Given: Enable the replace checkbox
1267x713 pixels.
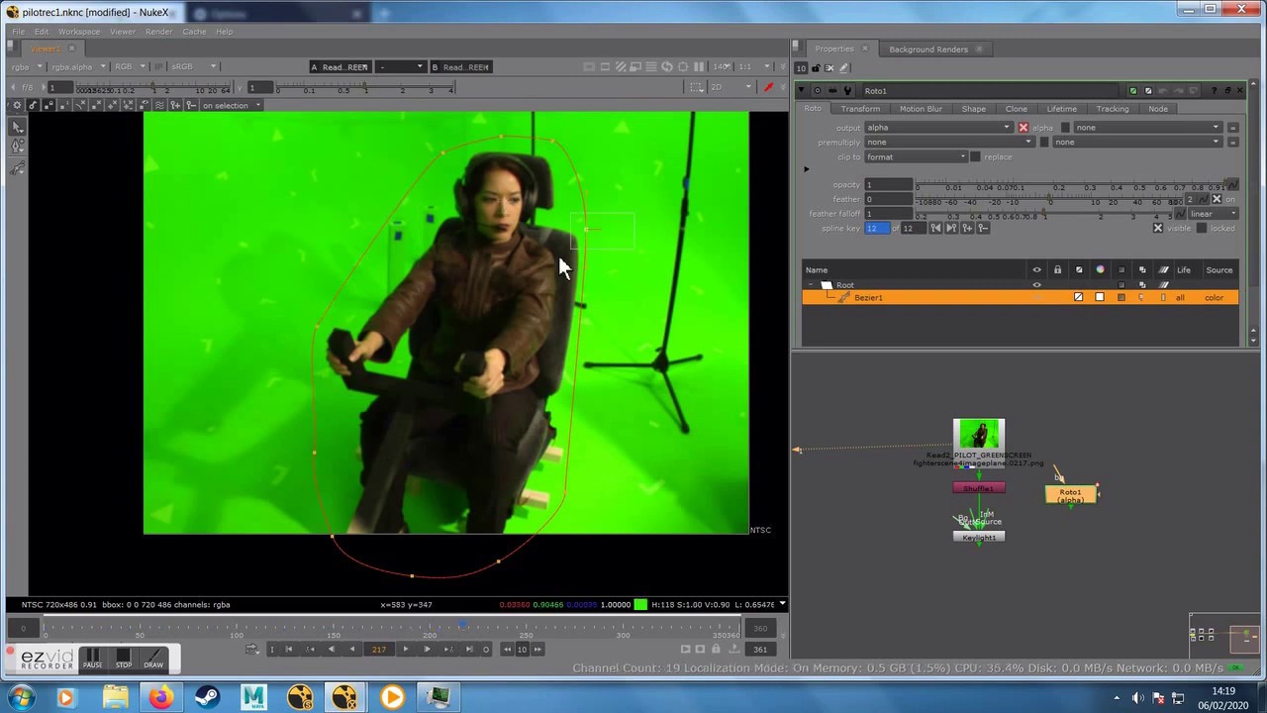Looking at the screenshot, I should (x=975, y=157).
